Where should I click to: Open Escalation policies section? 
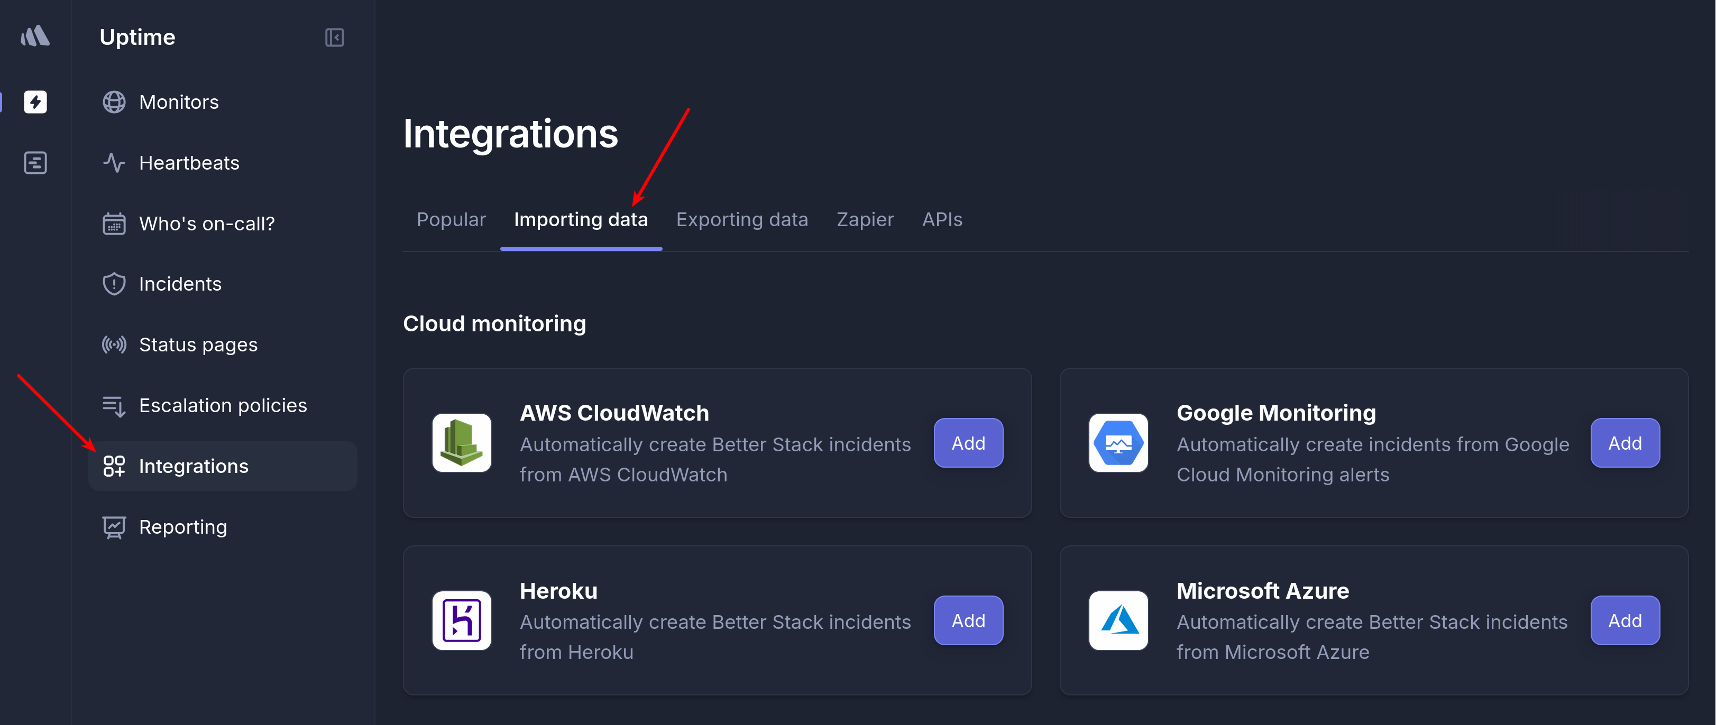223,405
